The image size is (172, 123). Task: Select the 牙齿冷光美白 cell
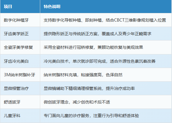pyautogui.click(x=20, y=61)
